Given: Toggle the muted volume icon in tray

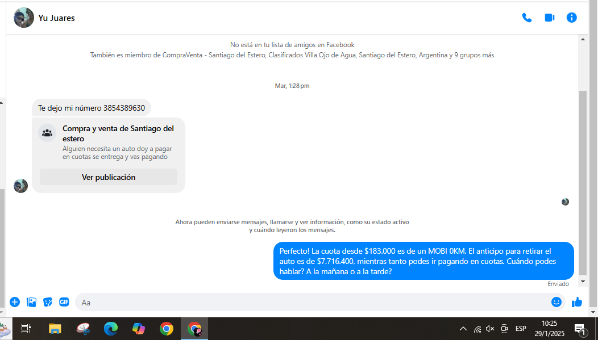Looking at the screenshot, I should tap(490, 329).
